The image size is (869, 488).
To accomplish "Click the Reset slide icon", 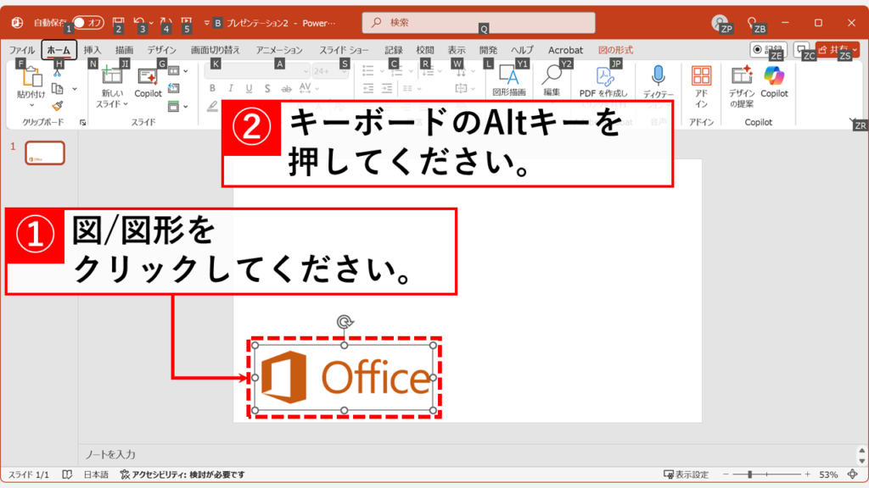I will coord(174,88).
